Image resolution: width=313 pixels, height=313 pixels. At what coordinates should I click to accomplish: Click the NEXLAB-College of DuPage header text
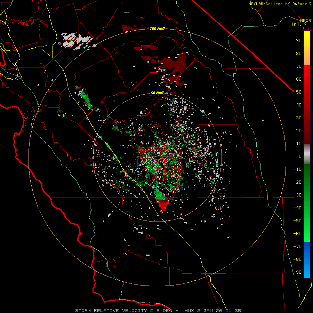tap(280, 4)
